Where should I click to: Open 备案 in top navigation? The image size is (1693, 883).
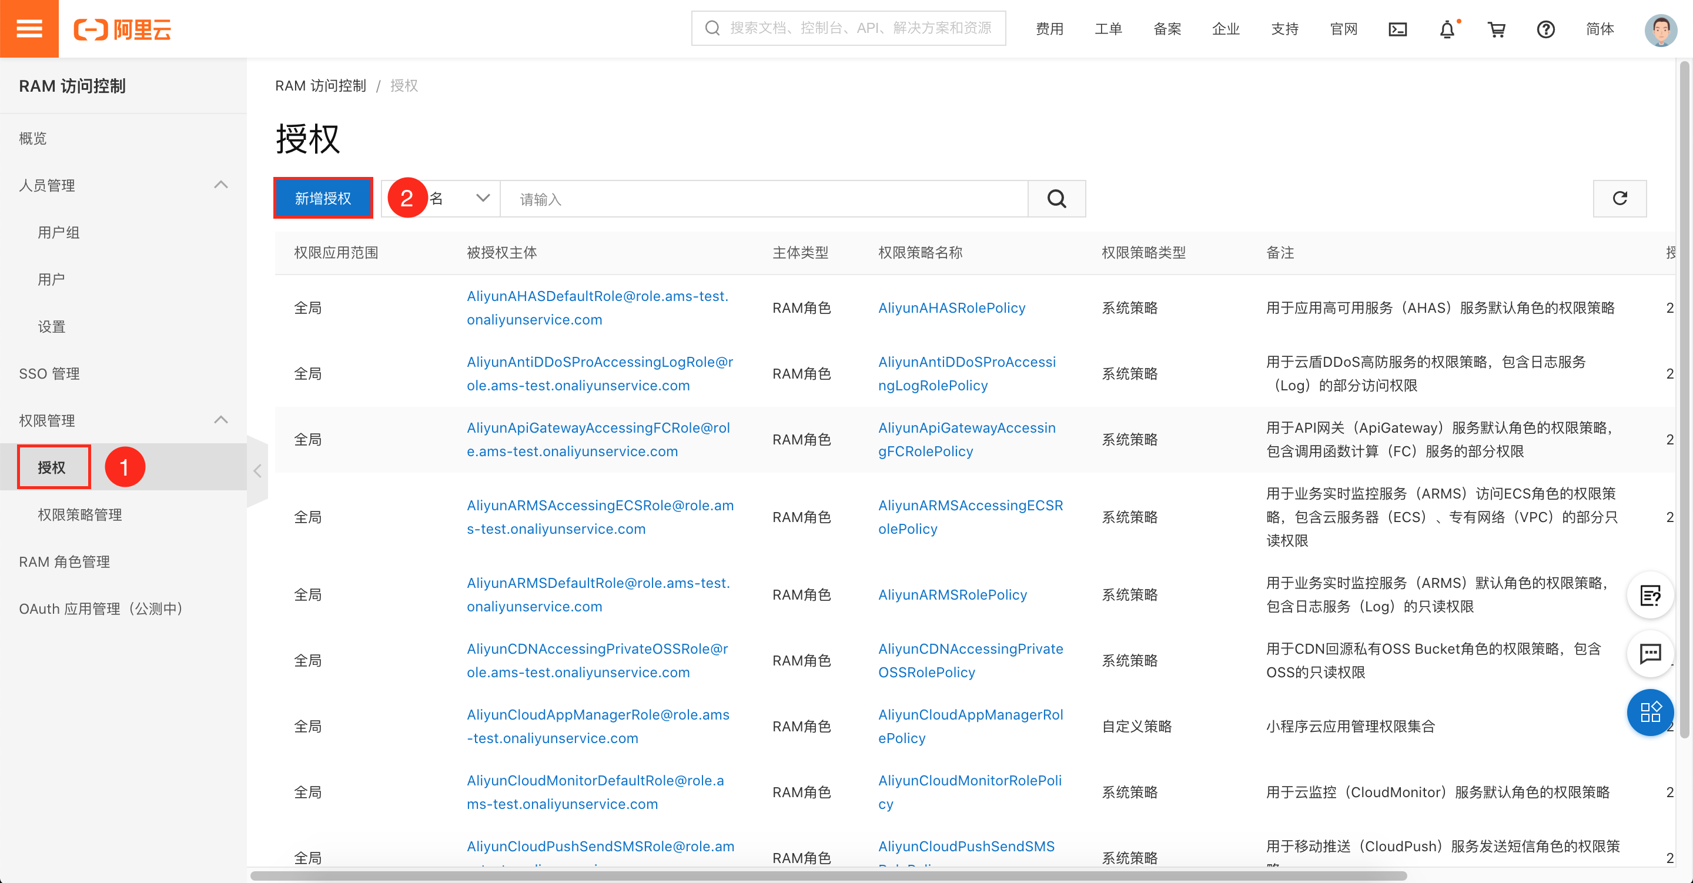point(1167,29)
